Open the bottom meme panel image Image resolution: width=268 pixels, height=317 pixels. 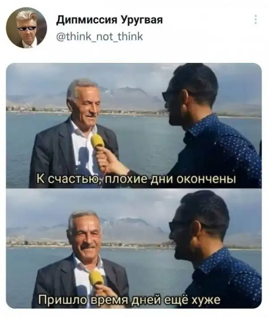[x=134, y=249]
